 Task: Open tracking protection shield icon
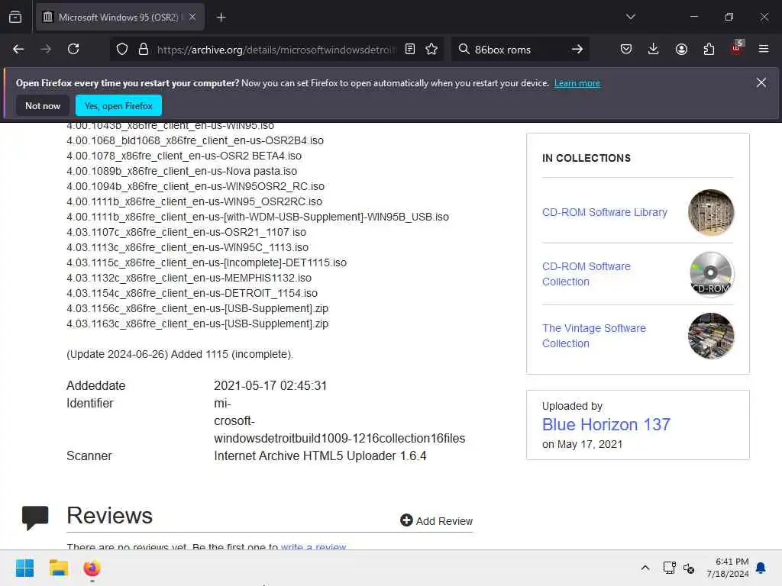pos(121,49)
